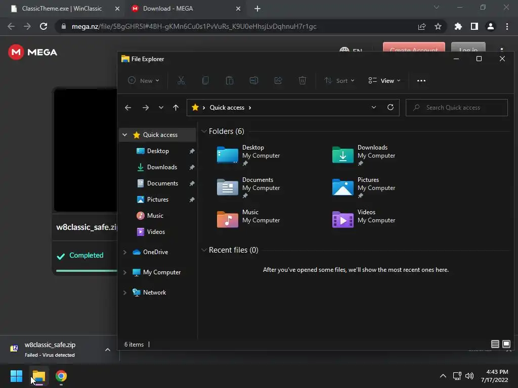Open the Pictures folder tile
The height and width of the screenshot is (388, 518).
tap(364, 187)
